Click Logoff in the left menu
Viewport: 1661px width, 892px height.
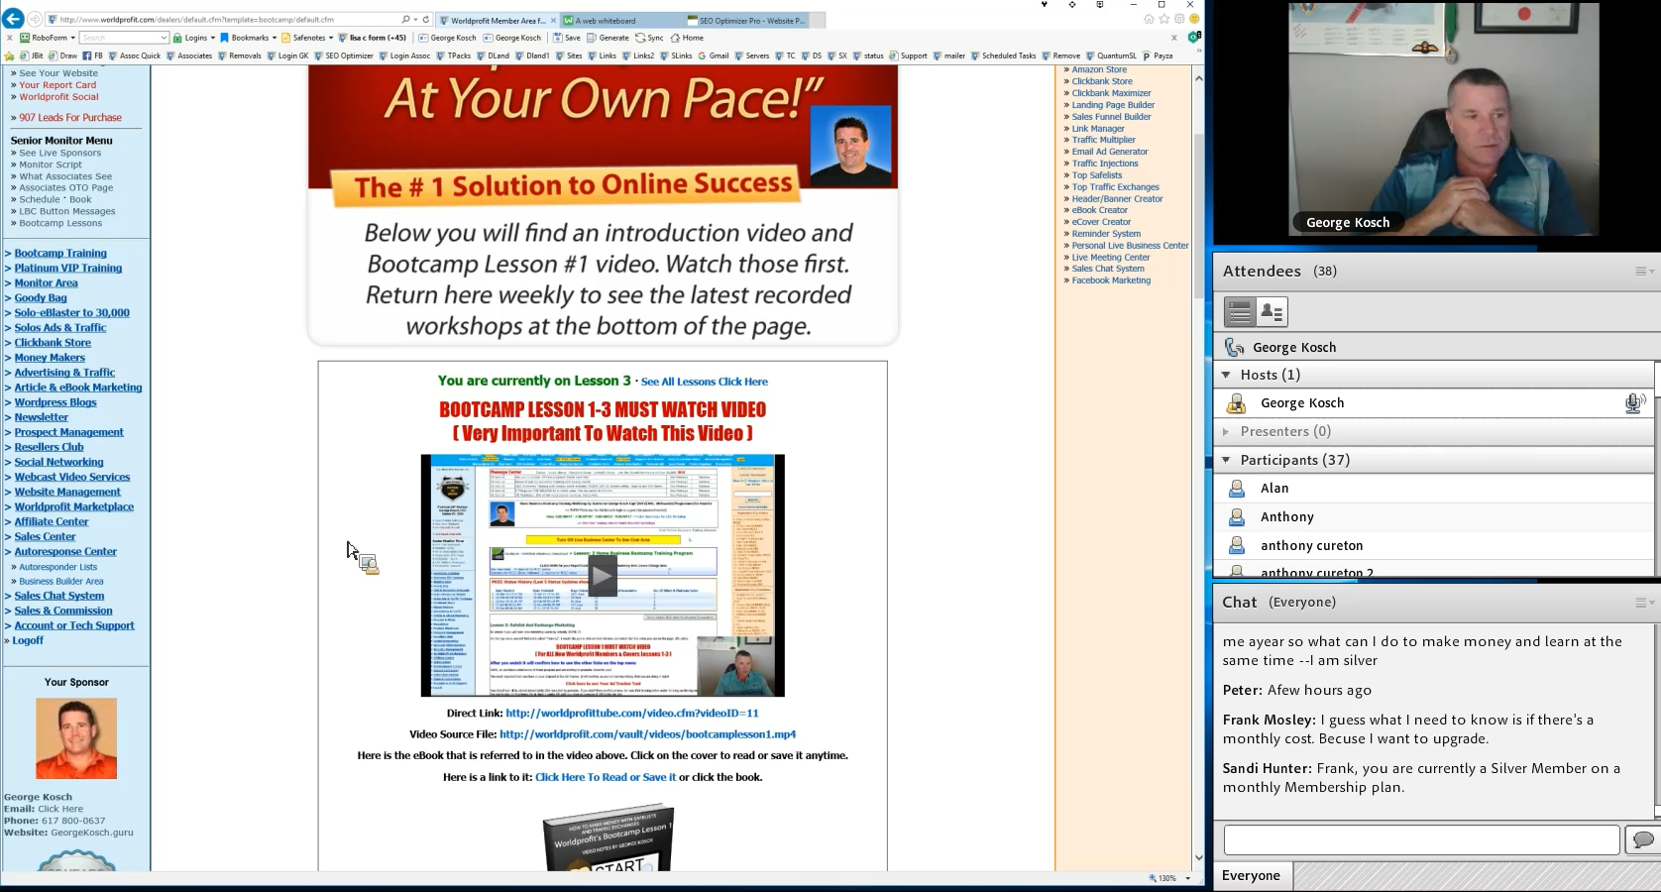28,640
